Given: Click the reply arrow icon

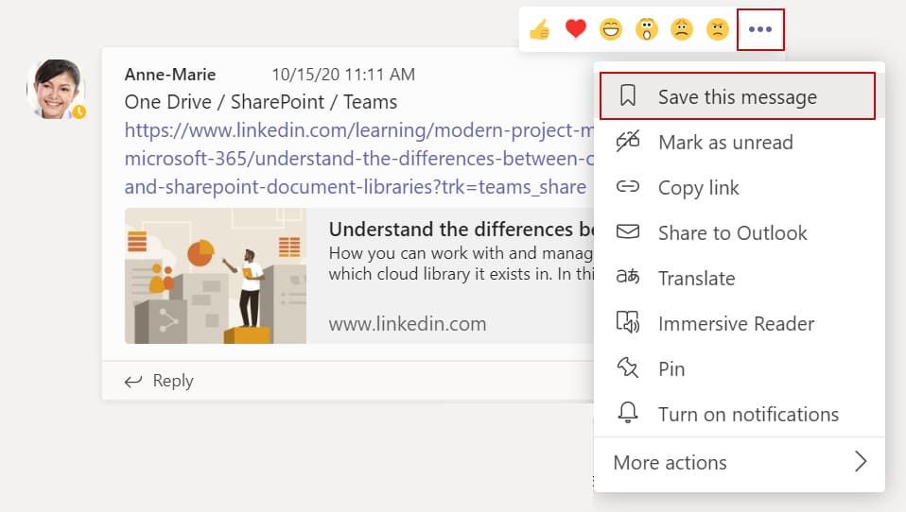Looking at the screenshot, I should pos(133,381).
